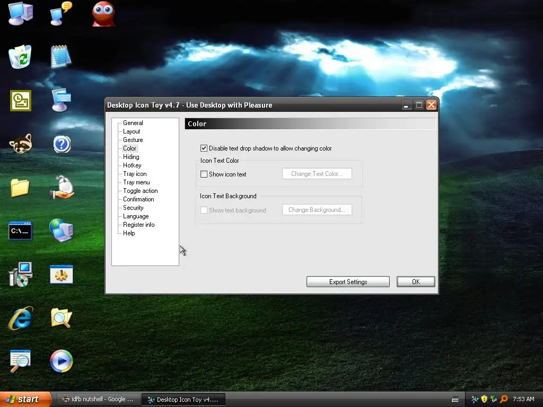Image resolution: width=543 pixels, height=407 pixels.
Task: Click the Desktop Icon Toy tray icon
Action: click(x=475, y=399)
